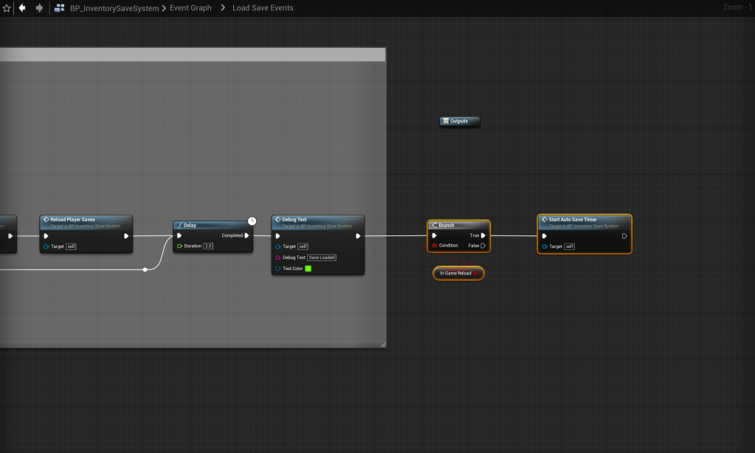
Task: Click the Debug Text 'Save Loaded' field
Action: [322, 257]
